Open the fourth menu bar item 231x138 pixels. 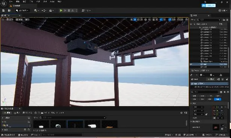(x=31, y=1)
